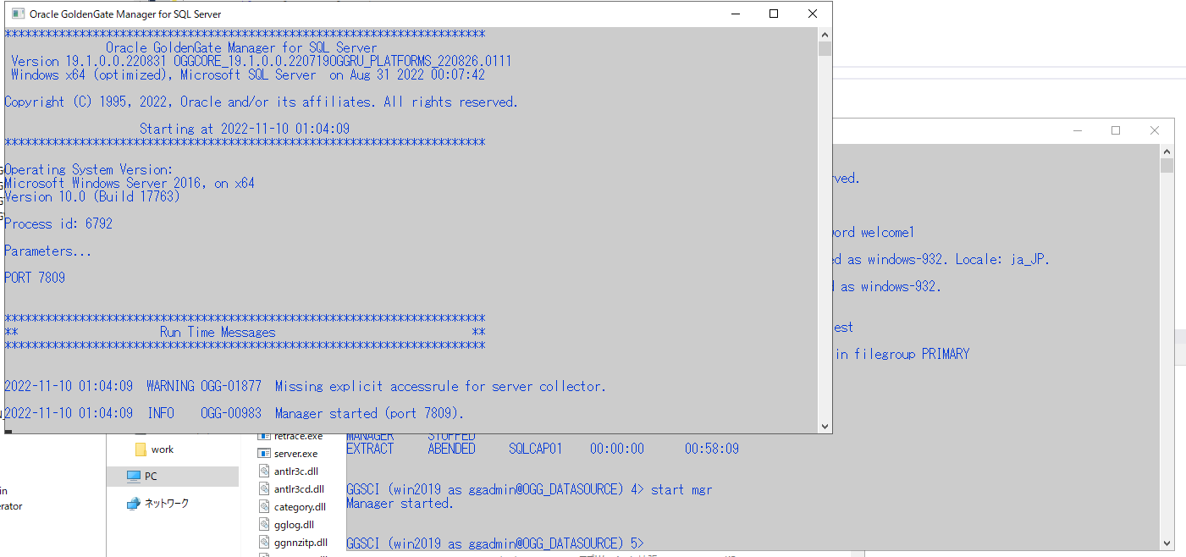Select ネットワーク in the Explorer navigation pane
The width and height of the screenshot is (1186, 557).
pyautogui.click(x=158, y=503)
